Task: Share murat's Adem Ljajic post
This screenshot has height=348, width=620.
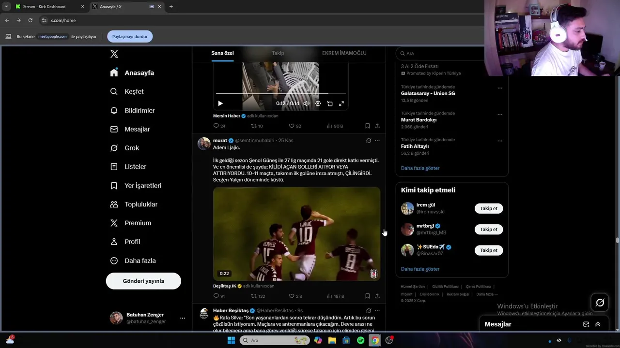Action: 377,296
